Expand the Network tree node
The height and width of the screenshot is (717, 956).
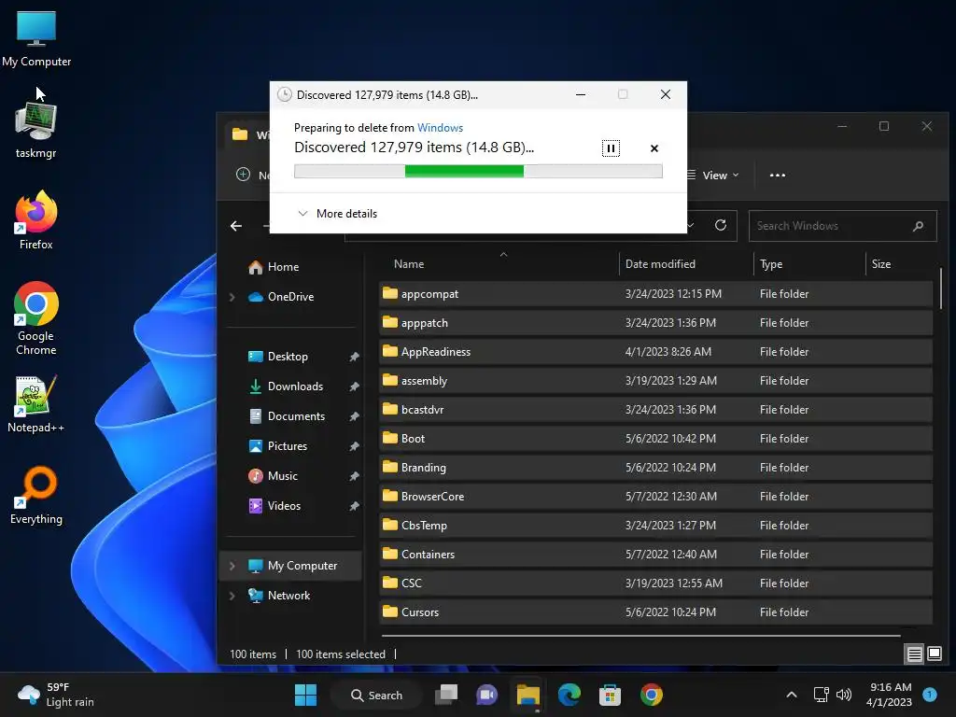pos(232,596)
